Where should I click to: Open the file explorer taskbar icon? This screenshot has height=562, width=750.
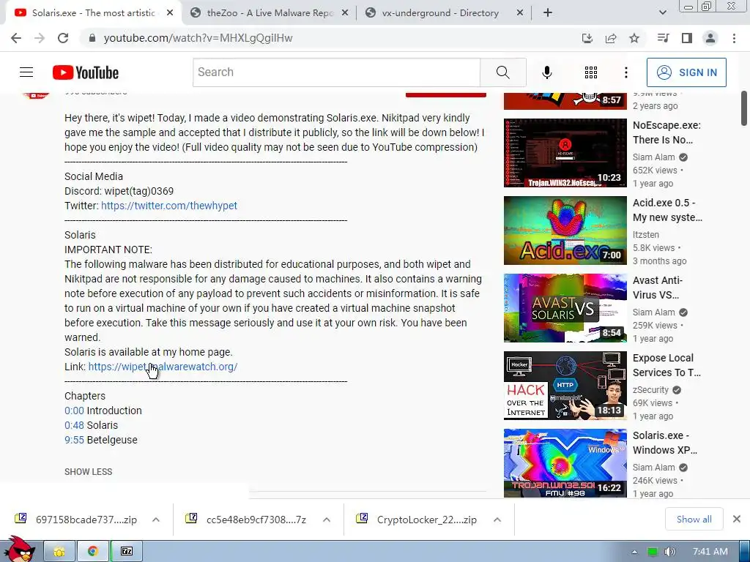point(59,552)
